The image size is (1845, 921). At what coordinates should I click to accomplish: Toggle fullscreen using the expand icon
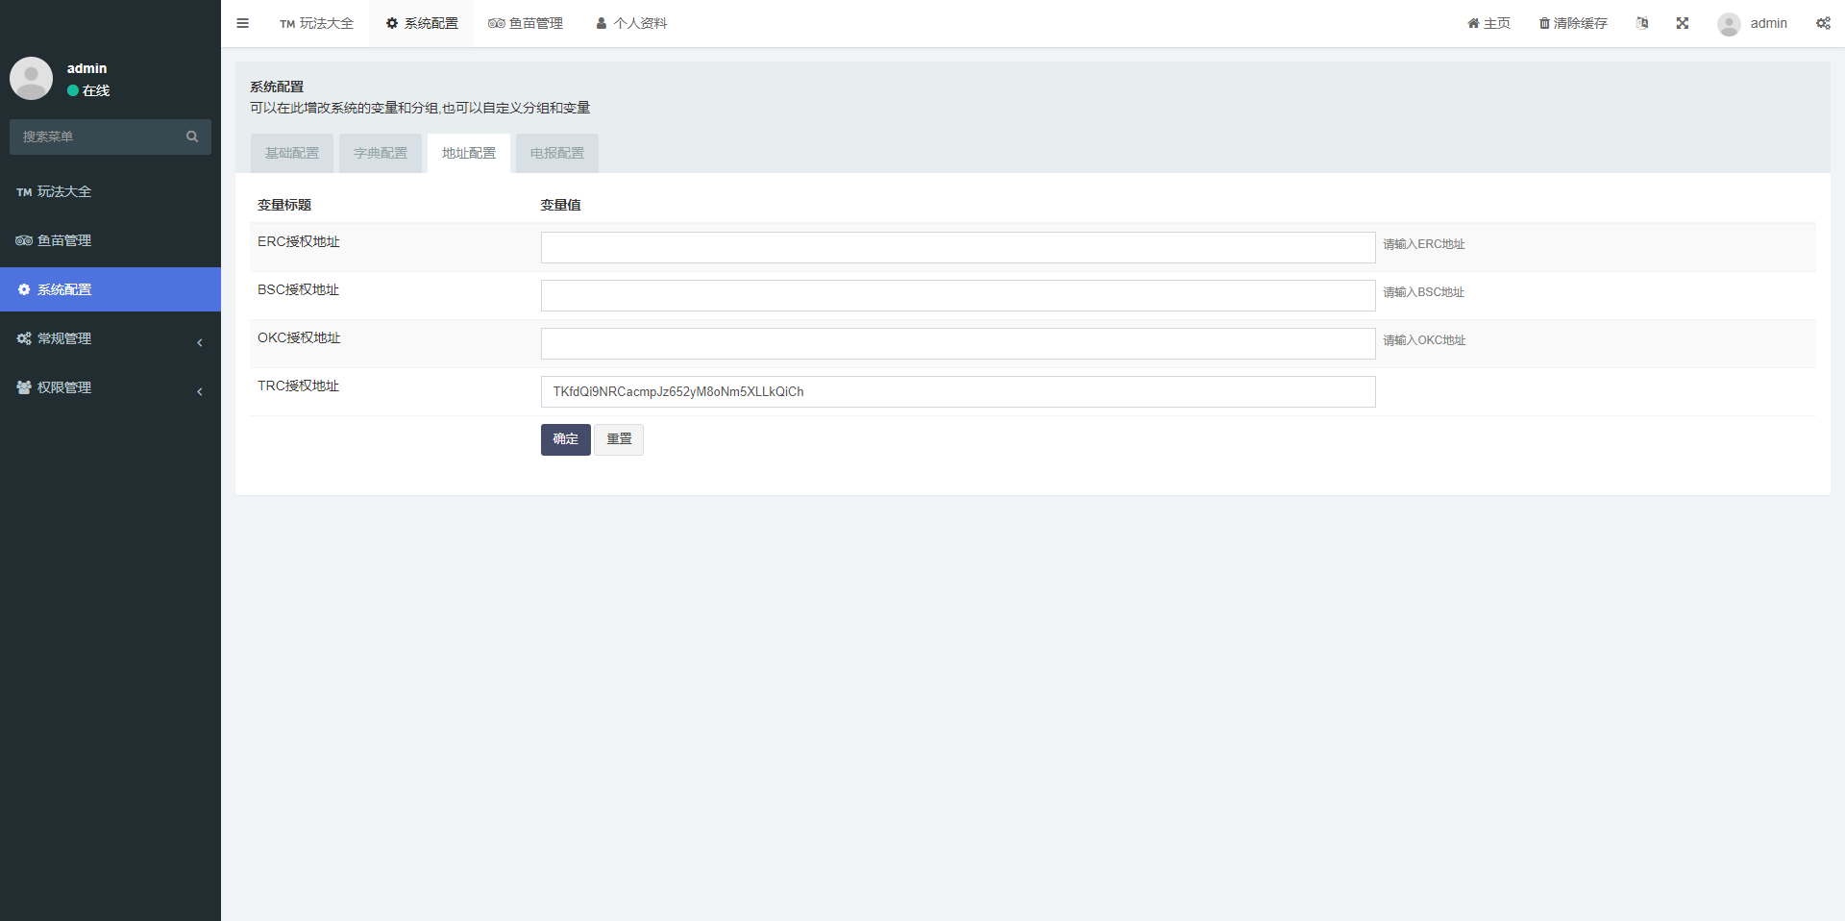(1683, 23)
